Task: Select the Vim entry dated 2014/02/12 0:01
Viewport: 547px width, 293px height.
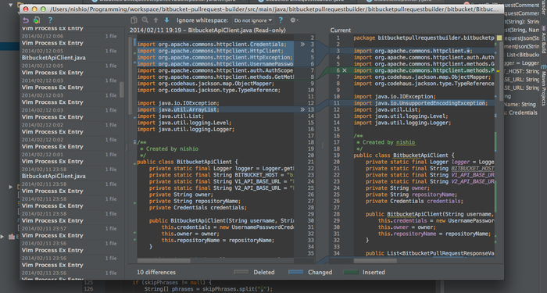Action: coord(70,158)
